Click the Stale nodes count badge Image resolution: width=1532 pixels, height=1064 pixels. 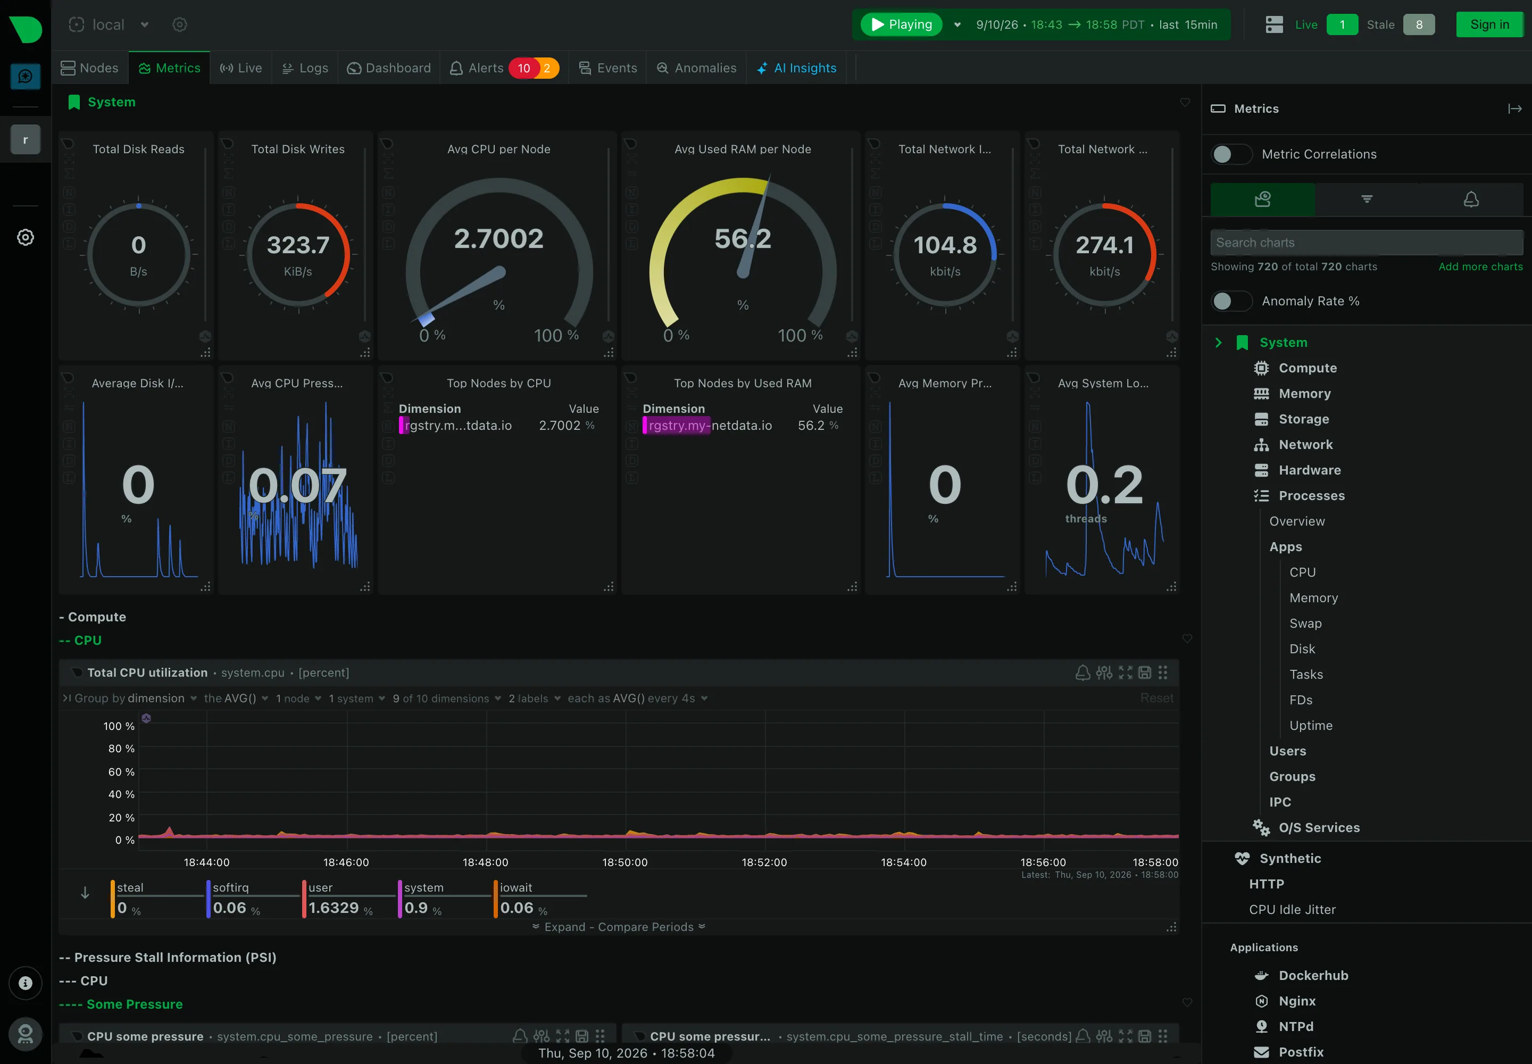coord(1419,24)
